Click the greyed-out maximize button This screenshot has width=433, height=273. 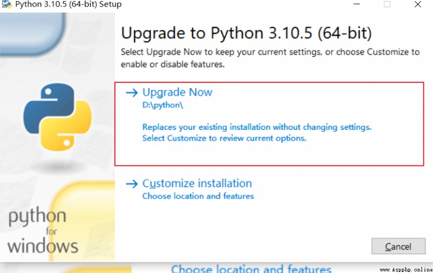click(387, 4)
